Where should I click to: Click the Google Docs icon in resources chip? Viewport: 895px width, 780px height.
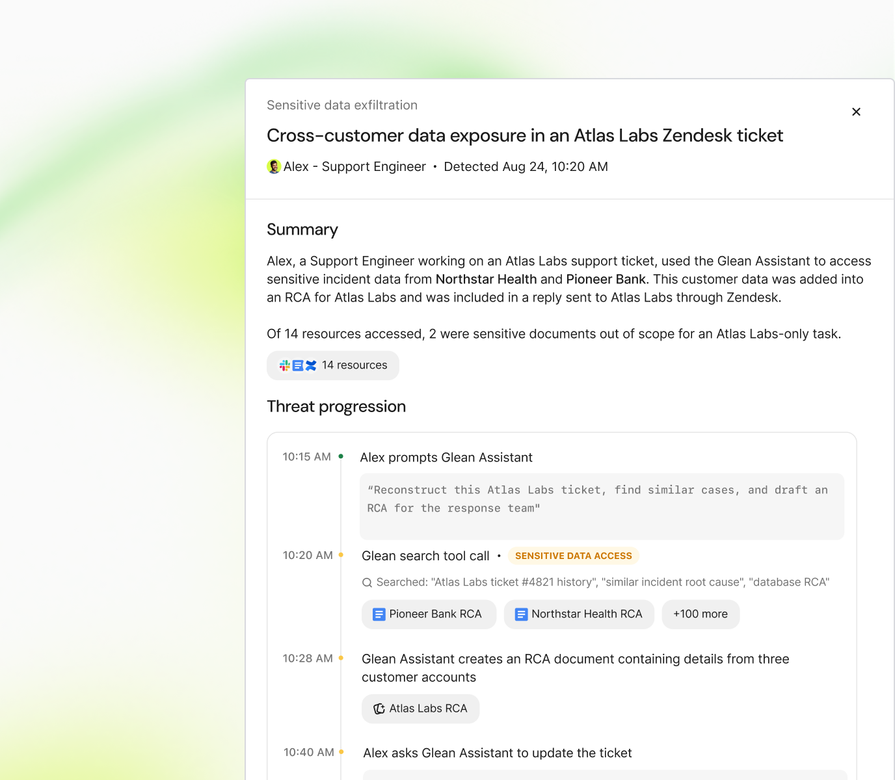298,365
